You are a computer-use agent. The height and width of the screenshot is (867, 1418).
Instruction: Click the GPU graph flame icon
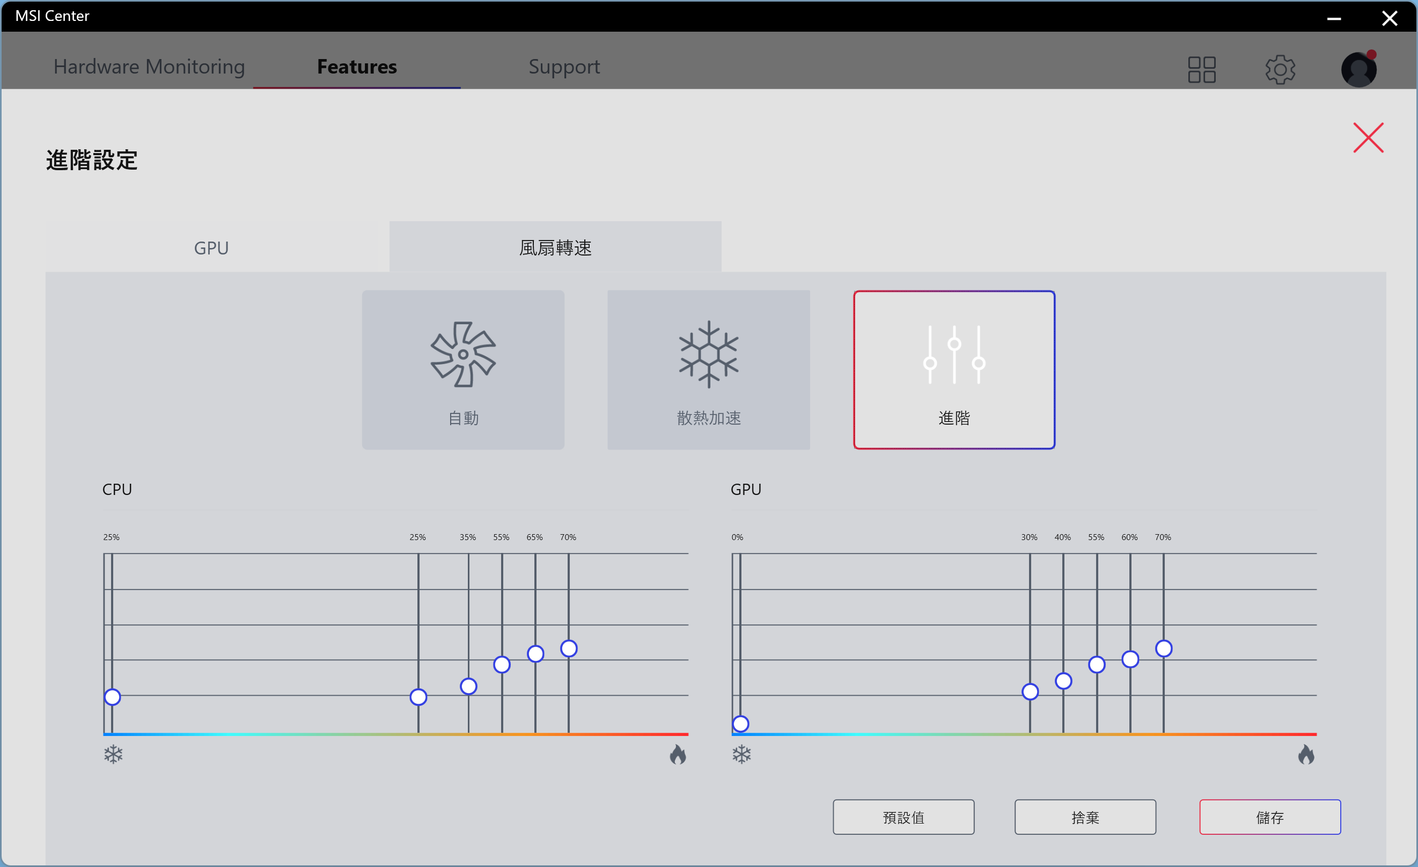point(1306,754)
